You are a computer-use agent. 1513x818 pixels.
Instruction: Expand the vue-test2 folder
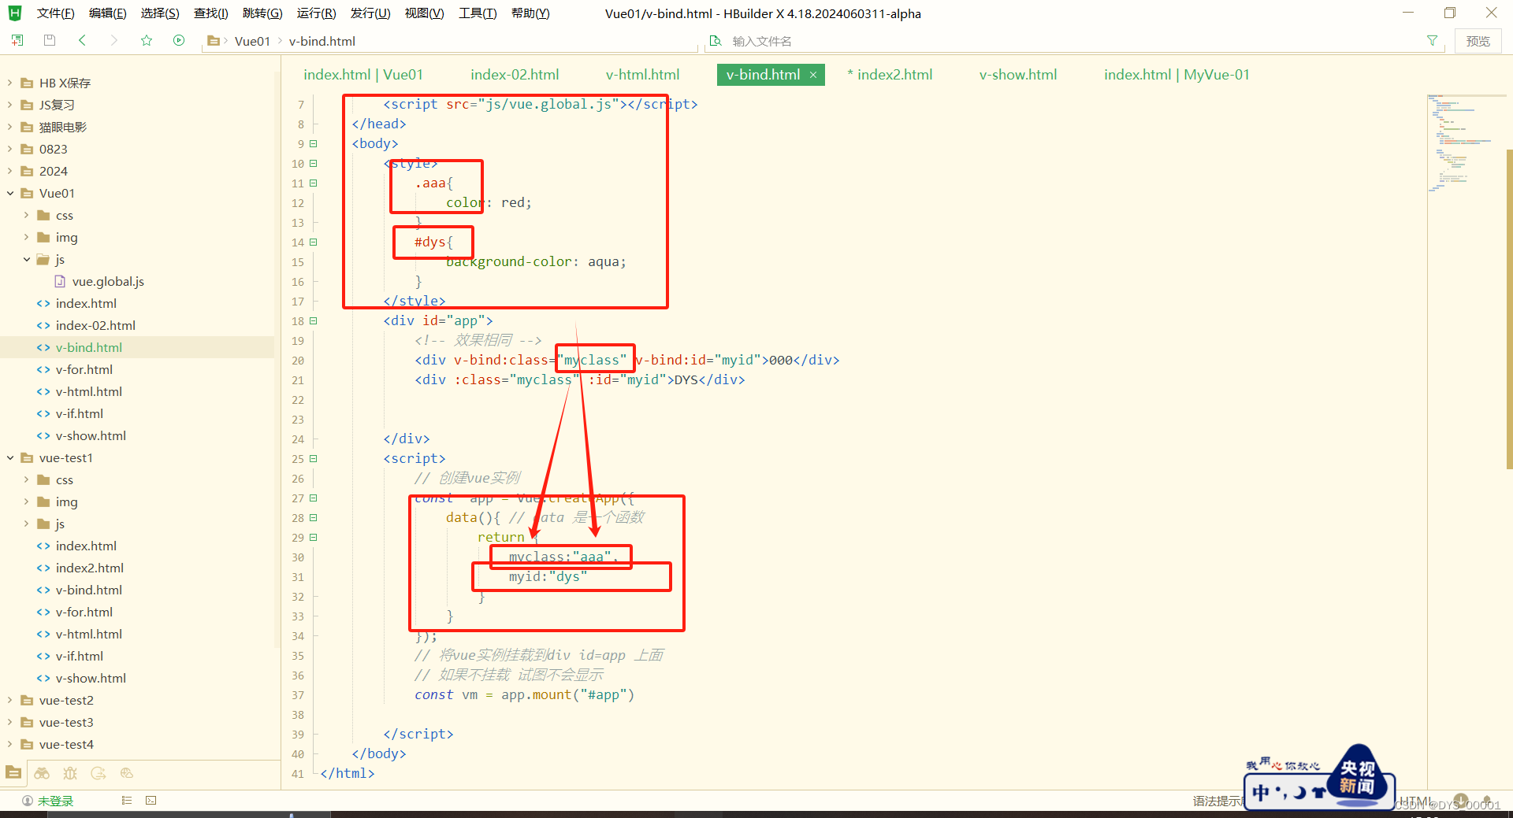click(x=10, y=700)
